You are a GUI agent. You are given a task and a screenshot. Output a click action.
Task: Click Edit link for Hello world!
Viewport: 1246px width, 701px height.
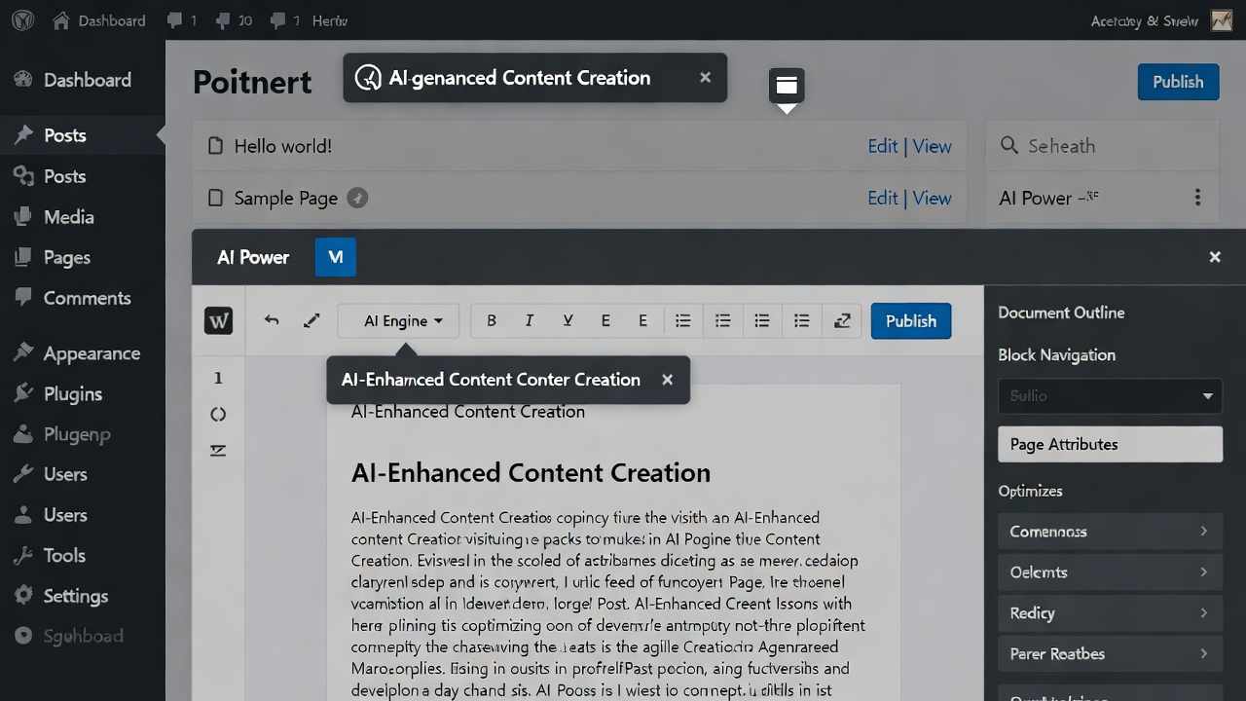882,146
